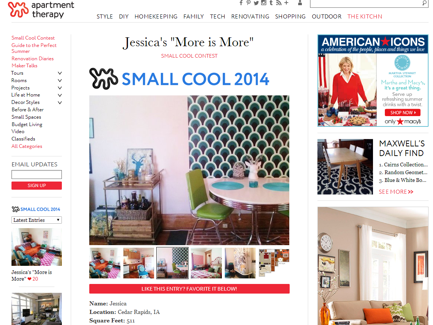Open THE KITCHN menu item
433x325 pixels.
[365, 17]
